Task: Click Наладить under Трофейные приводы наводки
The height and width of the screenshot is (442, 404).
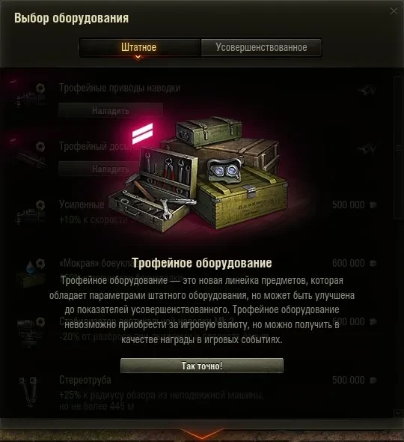Action: [111, 110]
